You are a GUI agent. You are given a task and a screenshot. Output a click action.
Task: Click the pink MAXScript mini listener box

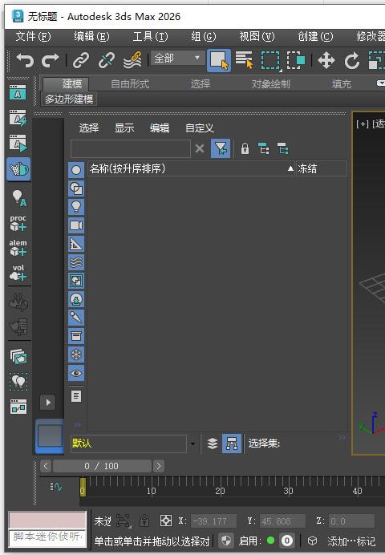[x=47, y=521]
